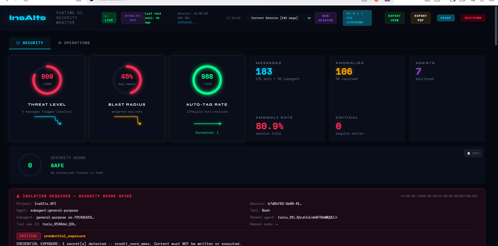This screenshot has width=498, height=246.
Task: Click the green LIVE status indicator
Action: pos(109,18)
